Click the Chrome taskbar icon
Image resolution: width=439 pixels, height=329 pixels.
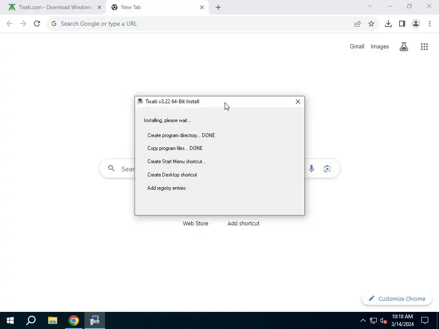click(74, 320)
